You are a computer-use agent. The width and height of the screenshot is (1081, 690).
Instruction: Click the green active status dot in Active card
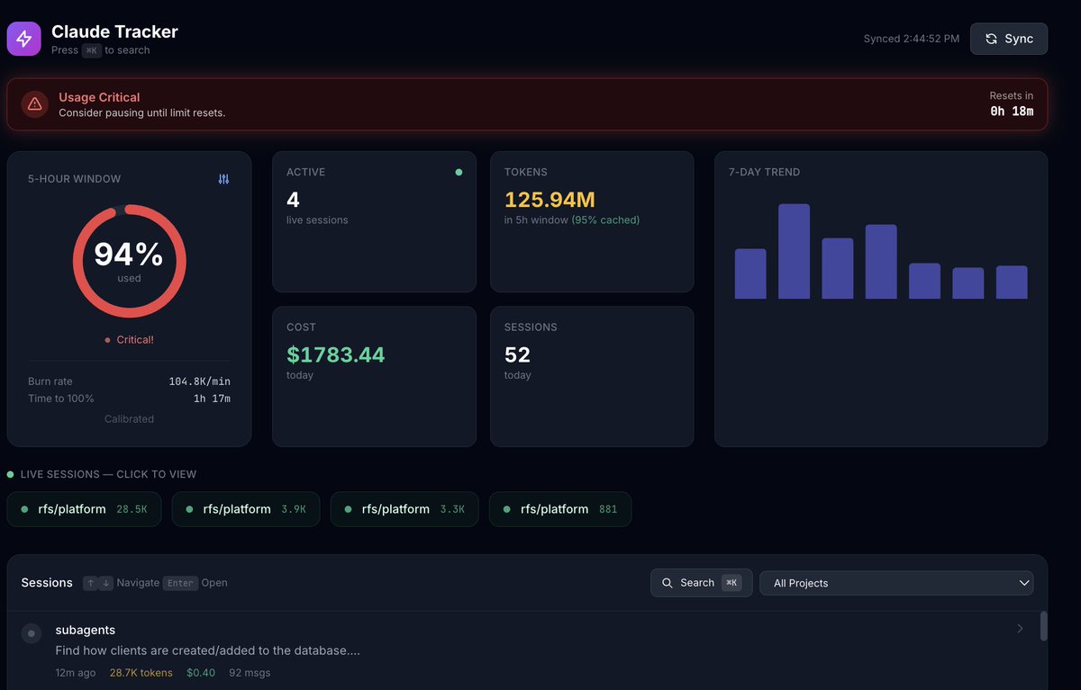pos(459,172)
